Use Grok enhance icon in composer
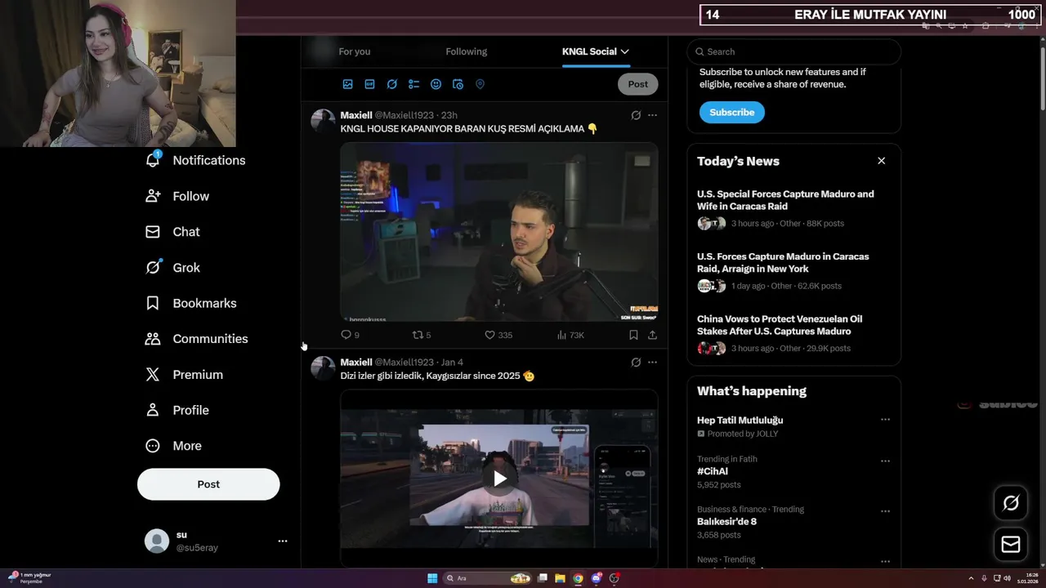Image resolution: width=1046 pixels, height=588 pixels. [391, 84]
